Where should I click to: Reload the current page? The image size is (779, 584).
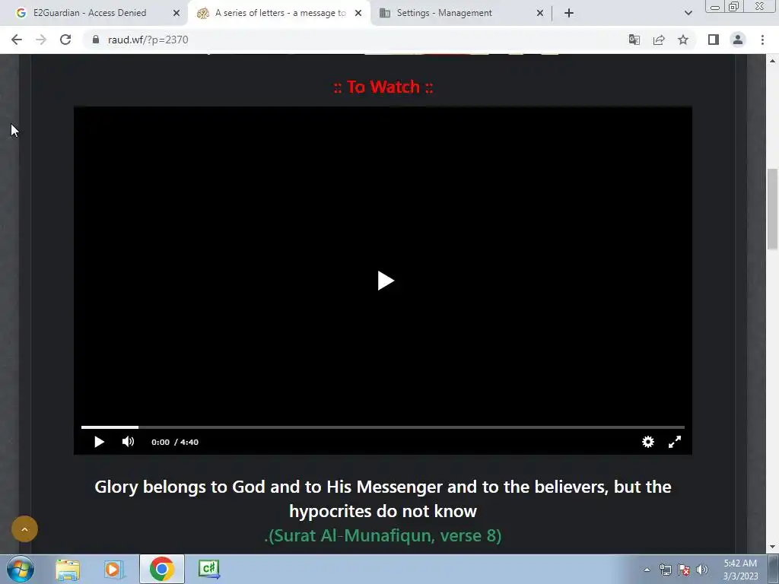tap(65, 40)
